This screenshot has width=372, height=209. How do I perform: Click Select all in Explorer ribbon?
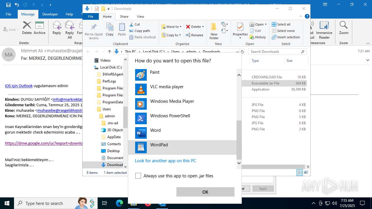[x=281, y=24]
